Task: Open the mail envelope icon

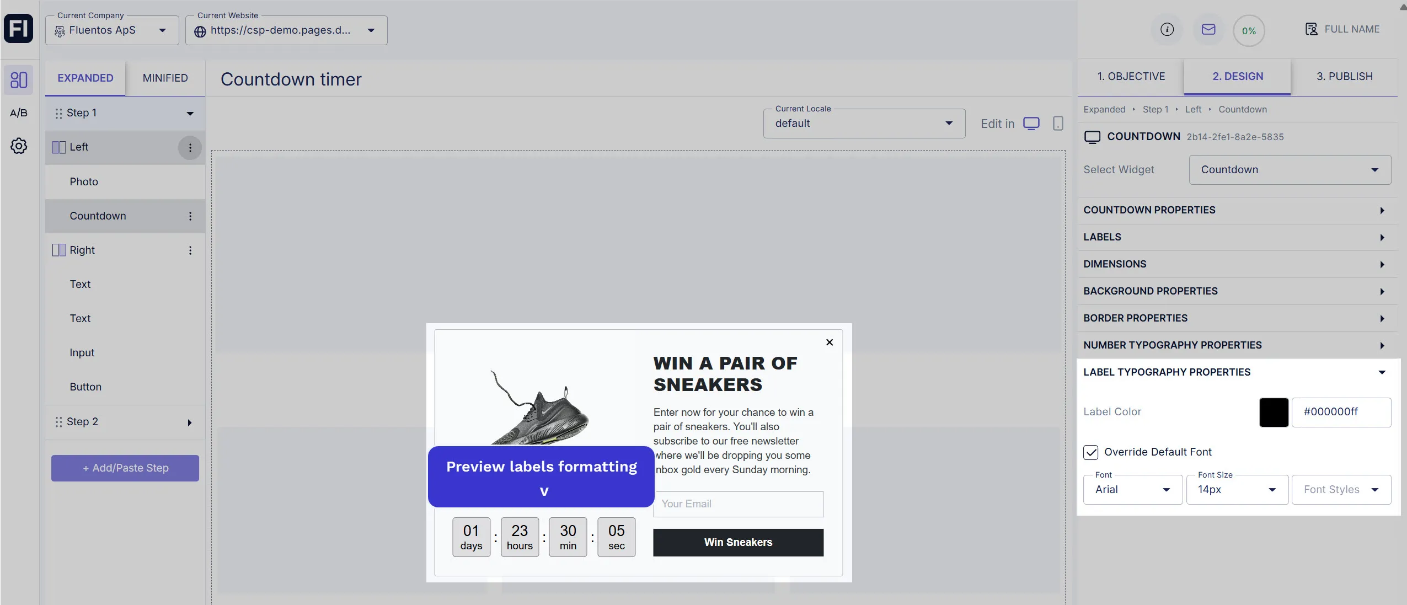Action: click(x=1208, y=30)
